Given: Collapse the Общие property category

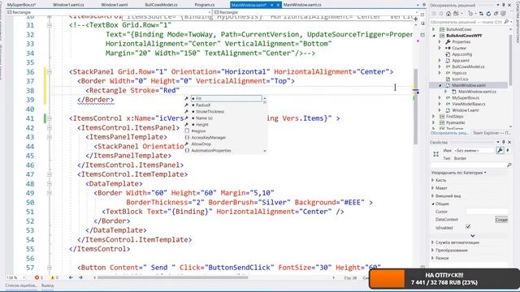Looking at the screenshot, I should pyautogui.click(x=433, y=204).
